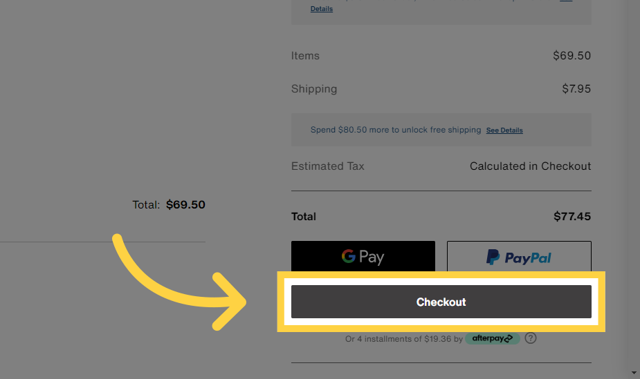Screen dimensions: 640x379
Task: Select the Shipping row label
Action: pyautogui.click(x=314, y=89)
